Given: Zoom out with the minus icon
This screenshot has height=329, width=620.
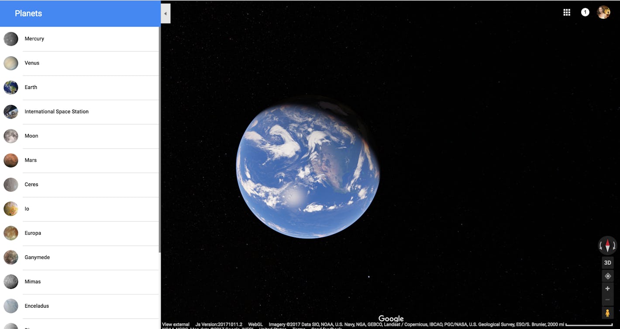Looking at the screenshot, I should point(607,299).
